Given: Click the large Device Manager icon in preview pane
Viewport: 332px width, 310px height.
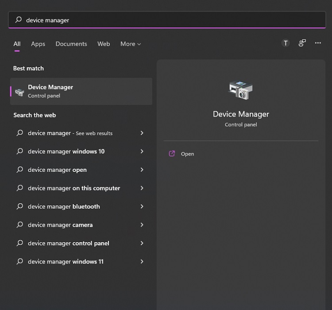Looking at the screenshot, I should [241, 90].
